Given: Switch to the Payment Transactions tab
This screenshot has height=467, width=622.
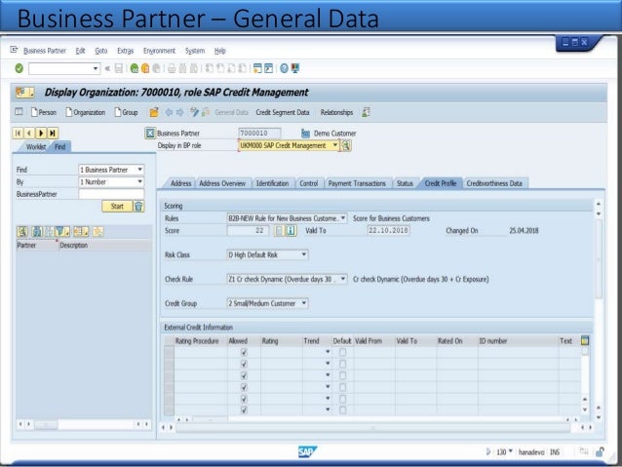Looking at the screenshot, I should (357, 183).
